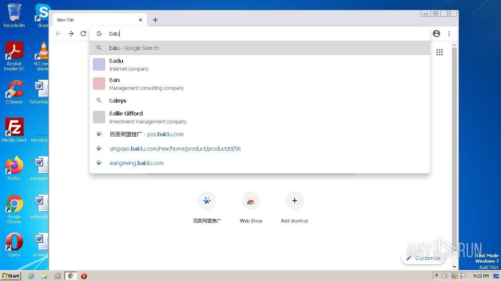This screenshot has height=281, width=501.
Task: Select the New Tab tab
Action: (99, 20)
